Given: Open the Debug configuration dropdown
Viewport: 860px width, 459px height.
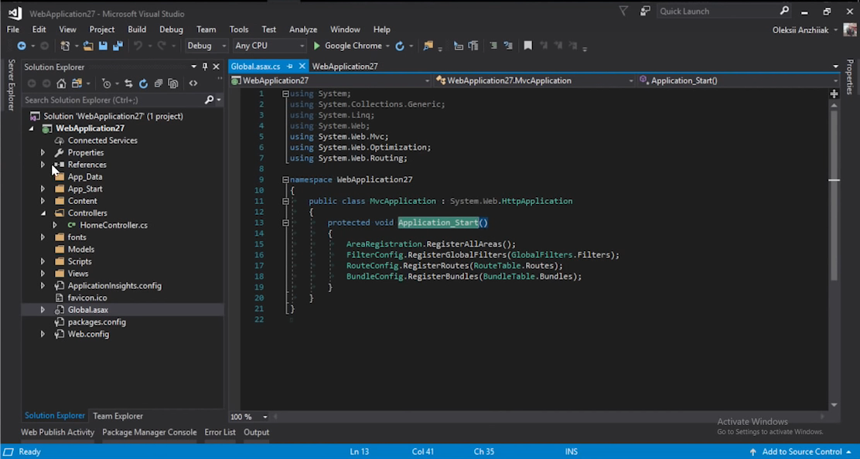Looking at the screenshot, I should point(206,46).
